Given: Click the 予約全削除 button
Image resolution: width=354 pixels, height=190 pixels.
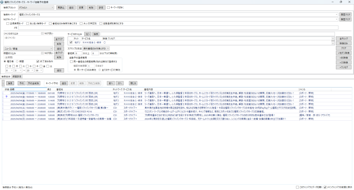Looking at the screenshot, I should click(33, 83).
